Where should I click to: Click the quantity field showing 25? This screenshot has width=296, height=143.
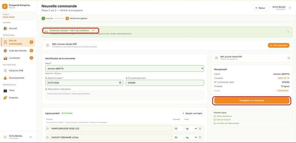tap(178, 129)
